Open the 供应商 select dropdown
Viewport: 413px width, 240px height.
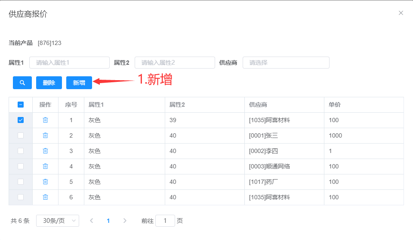pyautogui.click(x=286, y=63)
